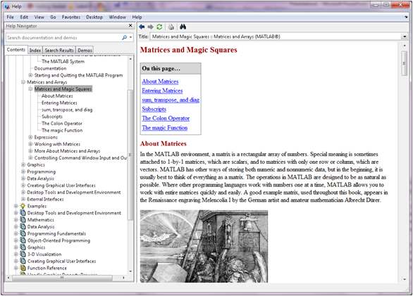This screenshot has height=296, width=413.
Task: Click the 3-D Visualization book icon
Action: (23, 255)
